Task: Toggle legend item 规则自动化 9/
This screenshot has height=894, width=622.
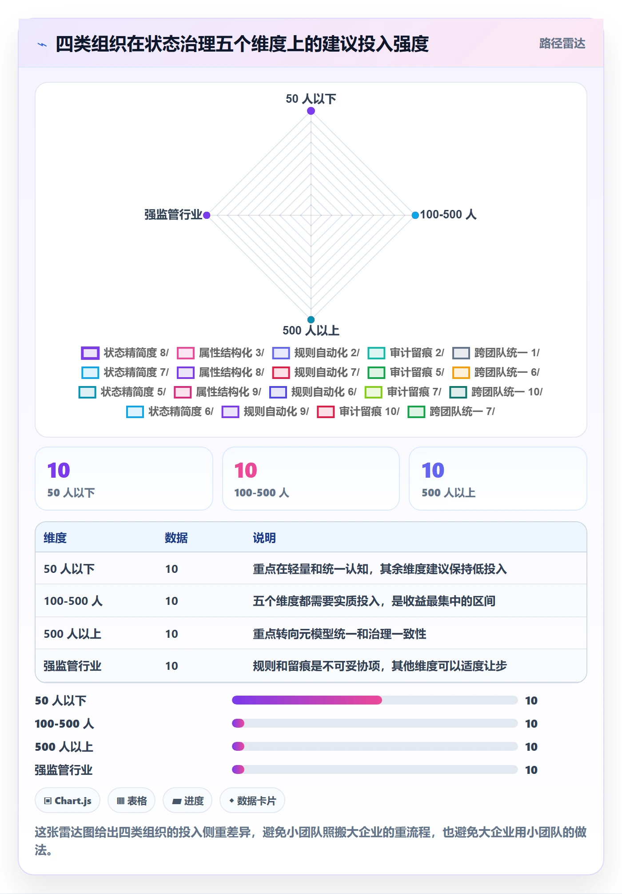Action: 265,412
